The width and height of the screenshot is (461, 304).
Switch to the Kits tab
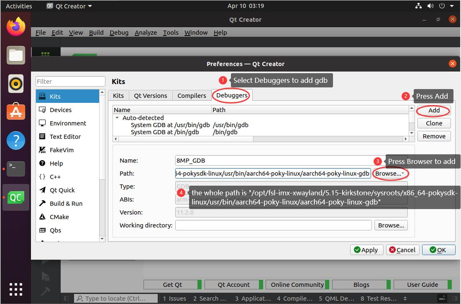[x=118, y=96]
